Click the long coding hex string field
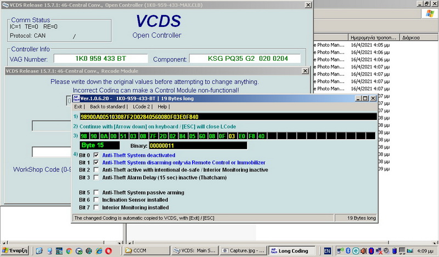This screenshot has height=257, width=439. click(x=228, y=117)
